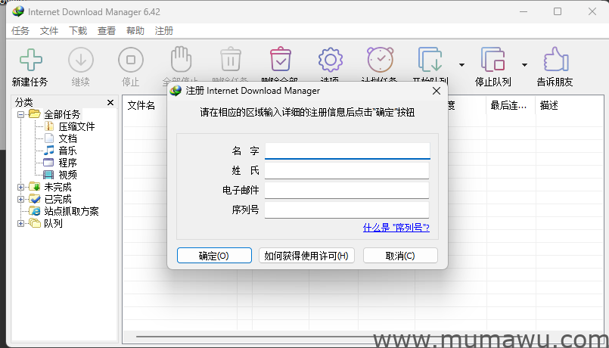
Task: Confirm registration with 确定(O) button
Action: point(214,256)
